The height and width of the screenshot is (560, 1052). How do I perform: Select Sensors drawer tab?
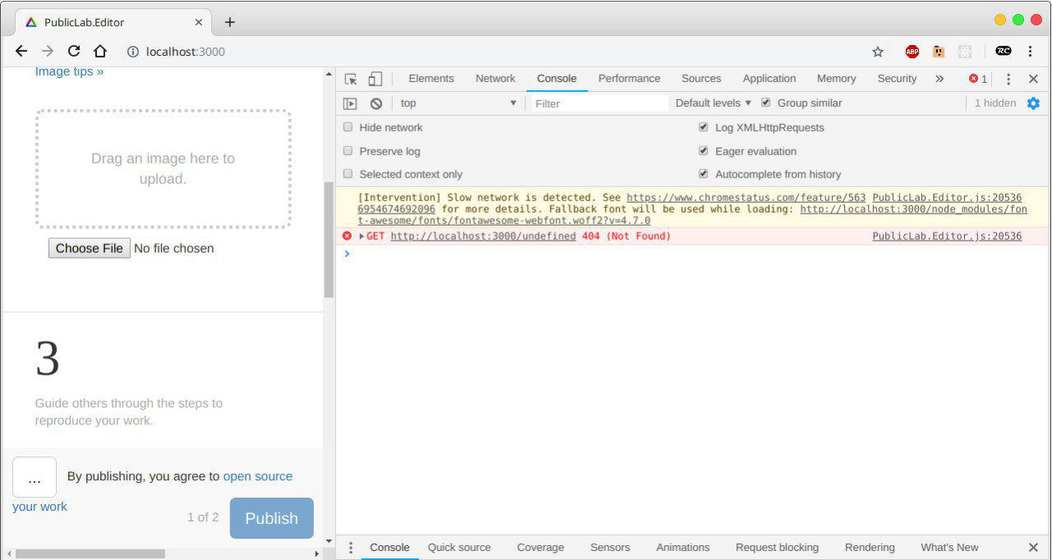tap(610, 548)
